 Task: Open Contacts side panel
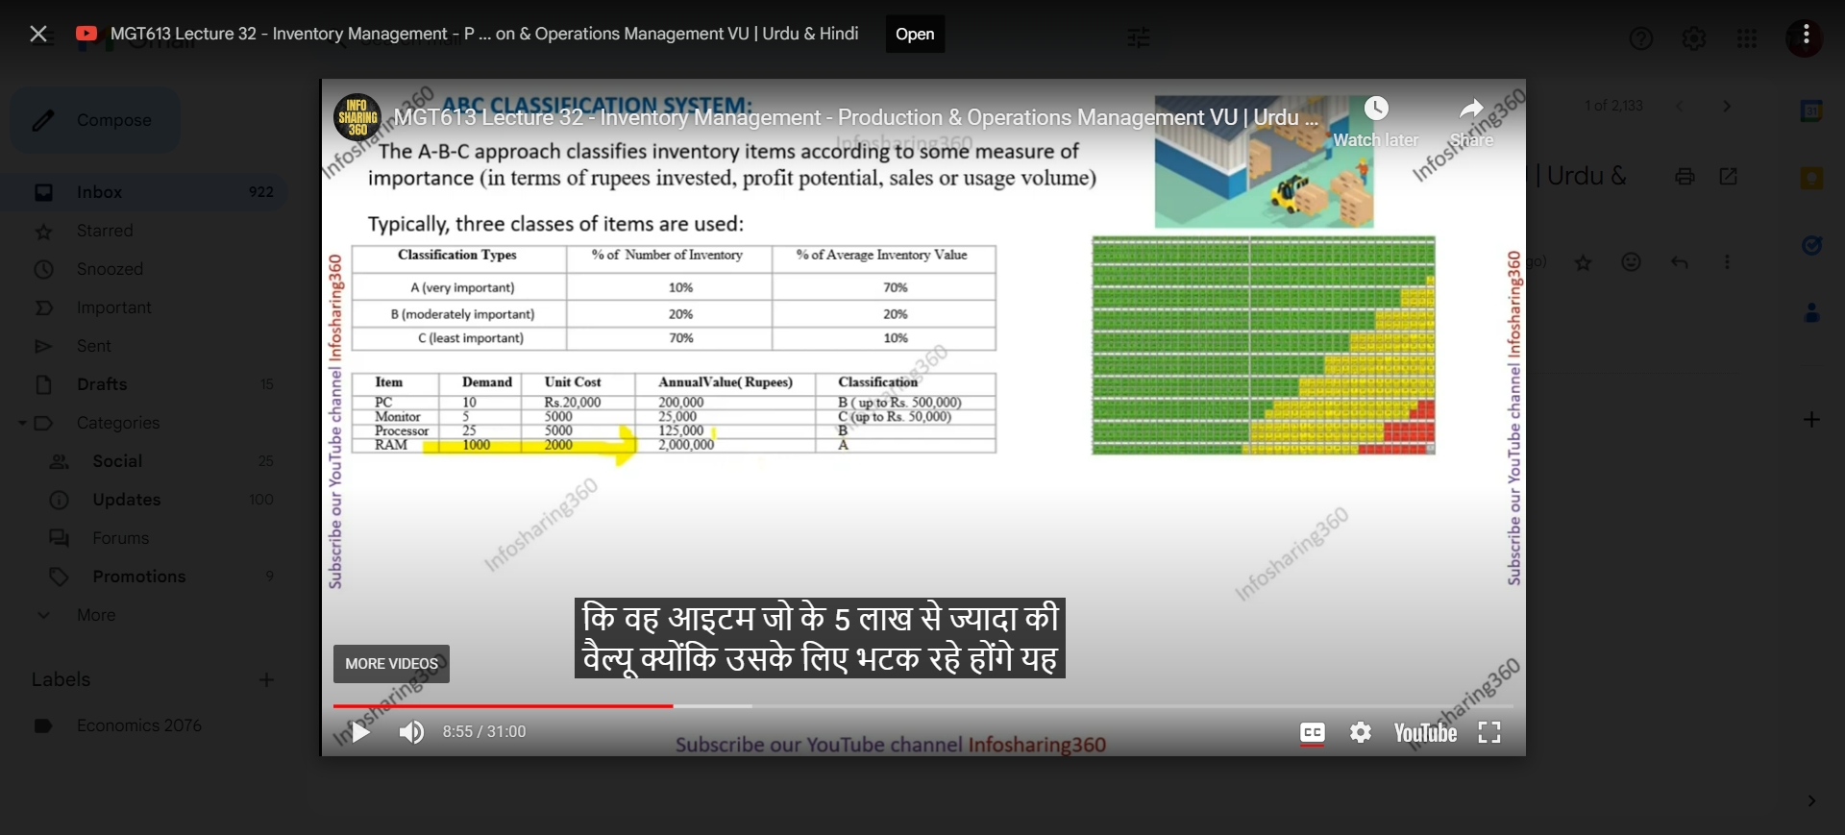pos(1811,312)
